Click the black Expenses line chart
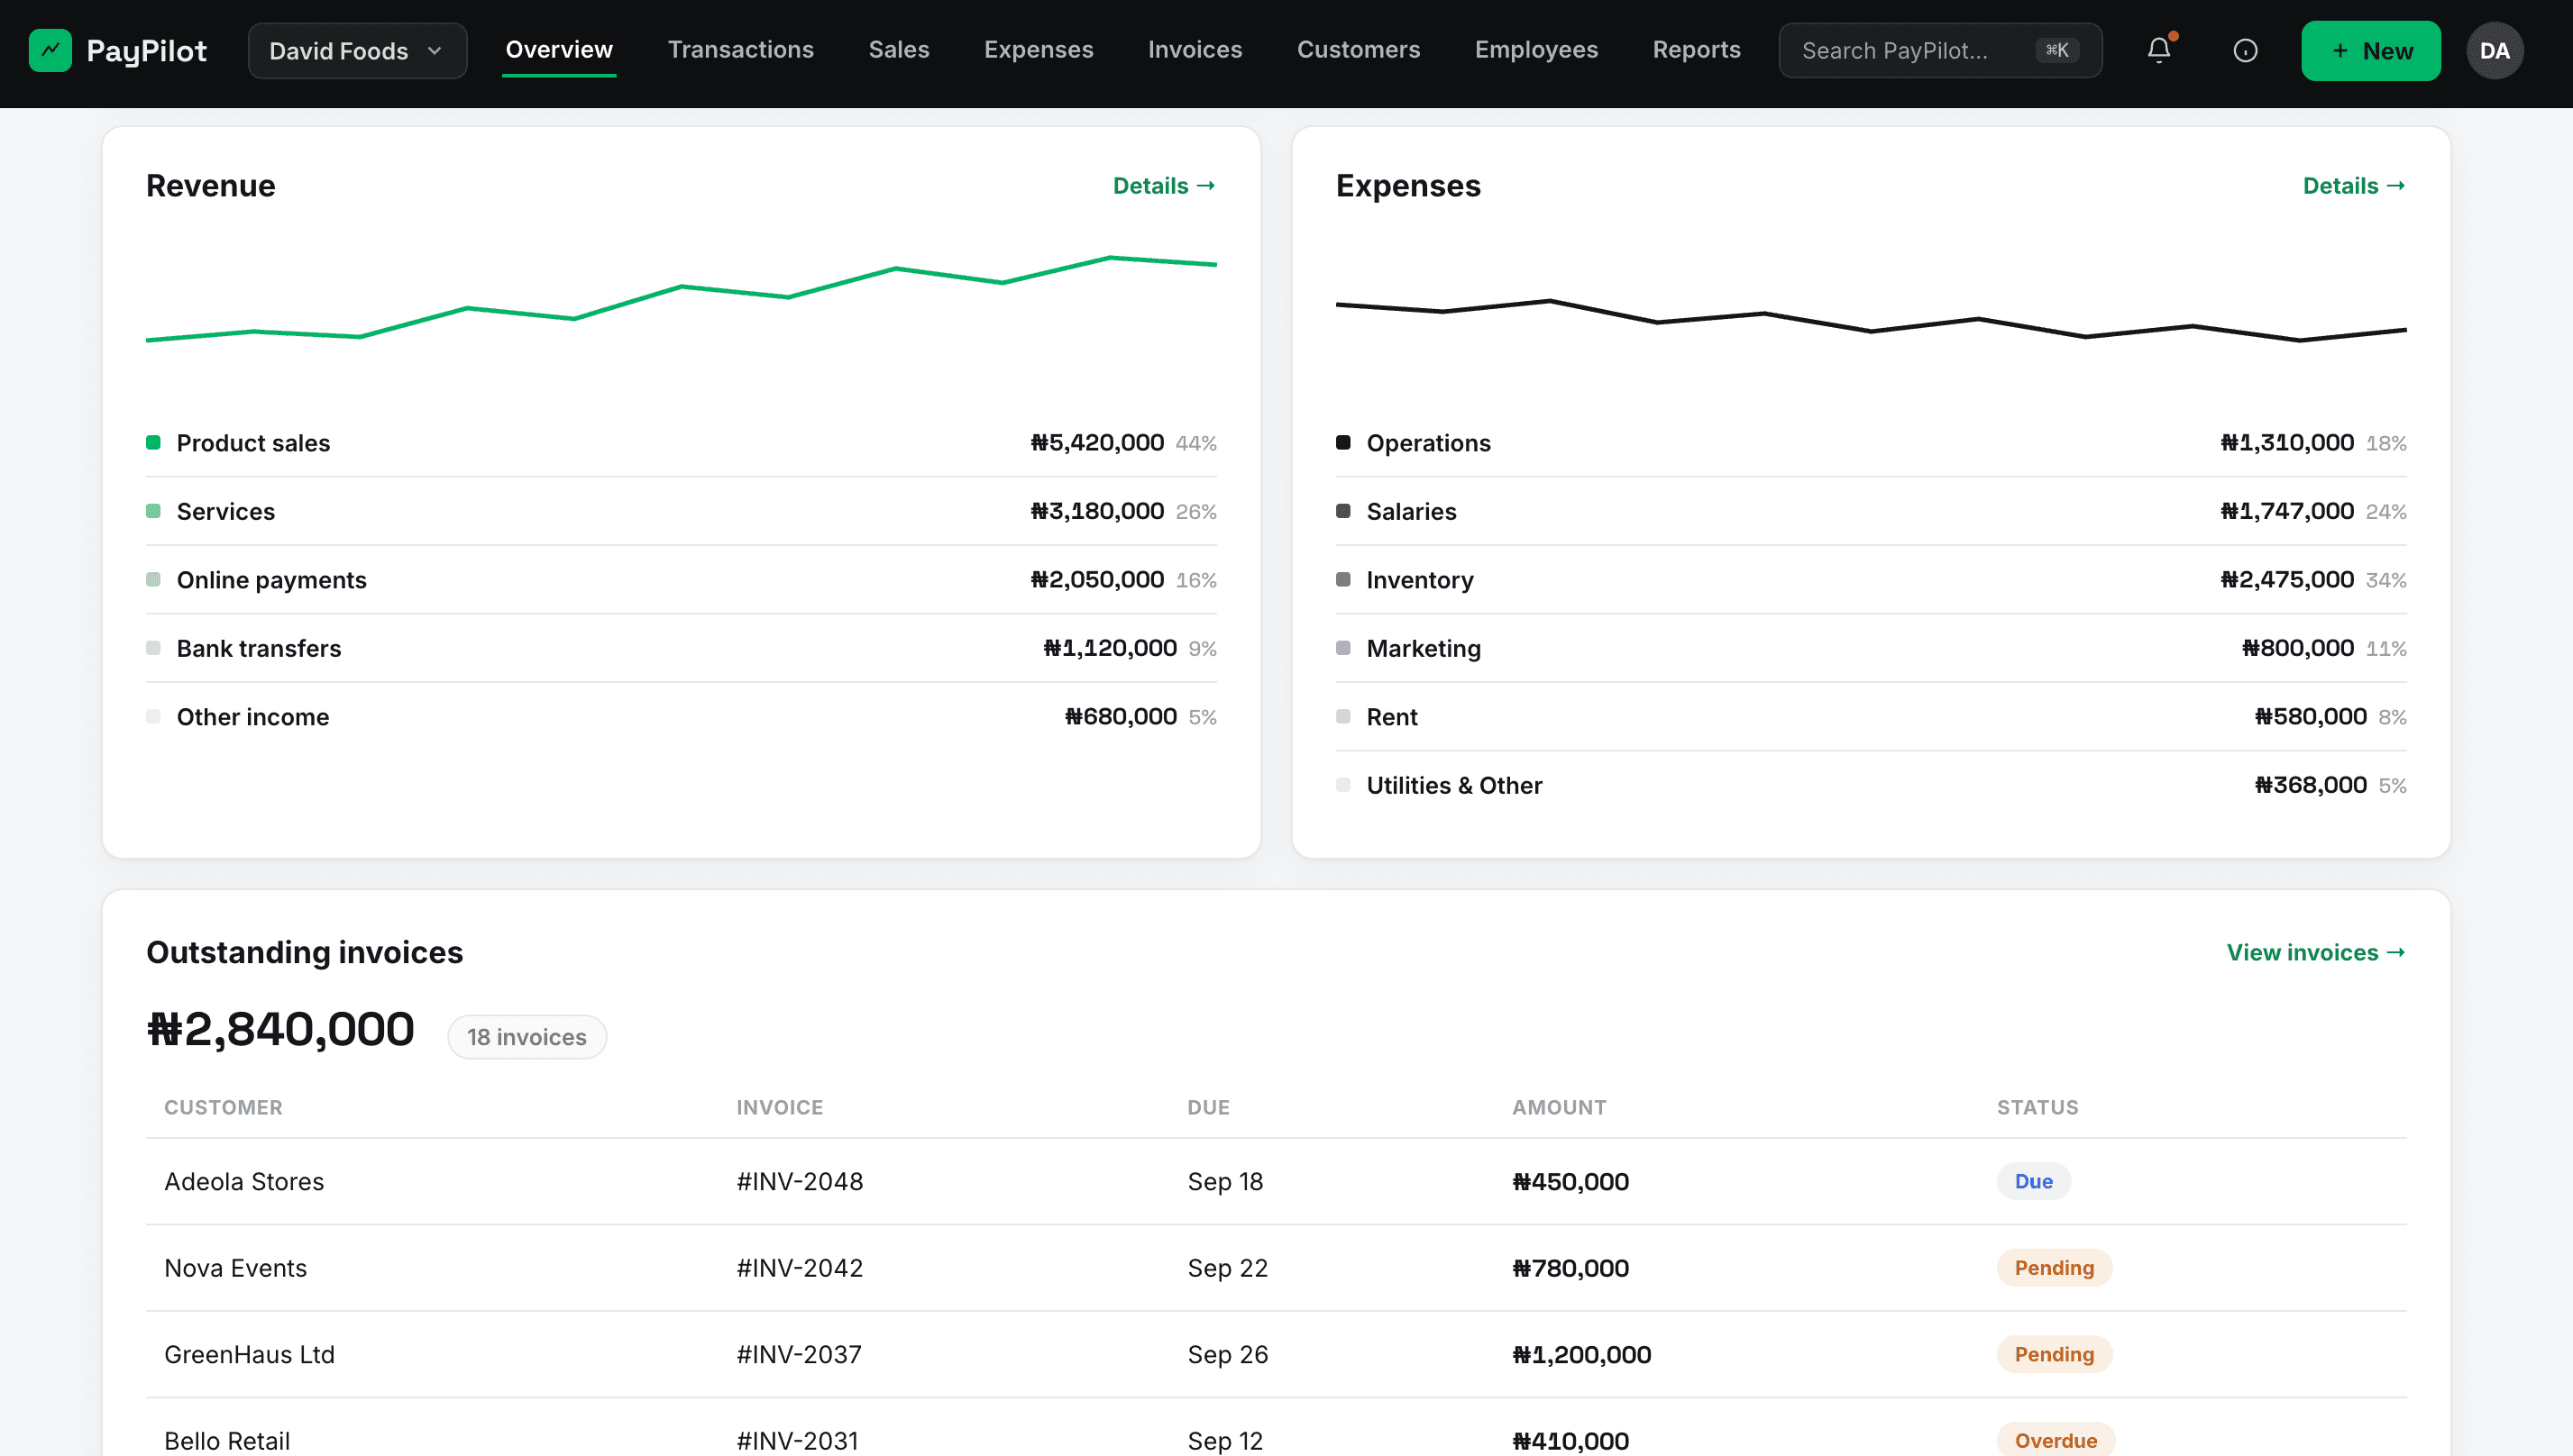The image size is (2573, 1456). click(x=1871, y=320)
